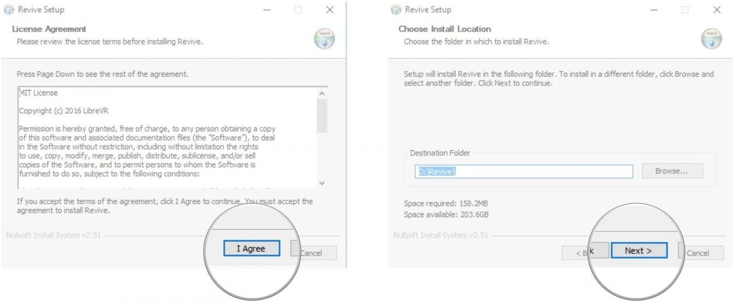Click Revive title bar icon in Install Location window
This screenshot has width=734, height=303.
point(397,10)
